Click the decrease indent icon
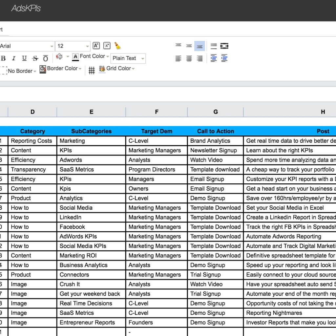Image resolution: width=336 pixels, height=336 pixels. (214, 58)
